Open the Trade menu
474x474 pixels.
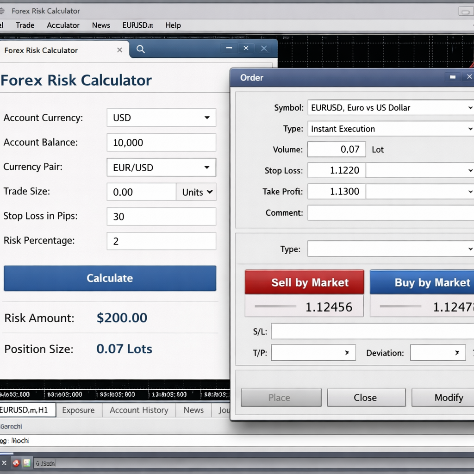click(25, 25)
